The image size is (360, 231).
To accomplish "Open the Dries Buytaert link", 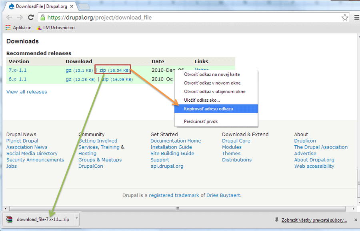I will [223, 195].
